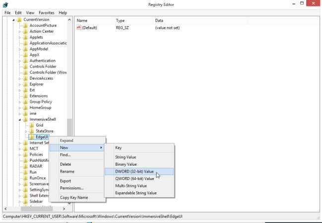The height and width of the screenshot is (223, 322).
Task: Click the RunOnce folder icon
Action: tap(25, 178)
